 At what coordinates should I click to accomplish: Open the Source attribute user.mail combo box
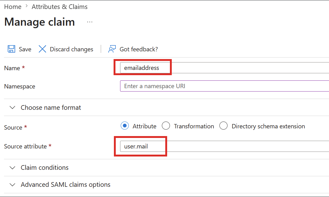point(217,146)
